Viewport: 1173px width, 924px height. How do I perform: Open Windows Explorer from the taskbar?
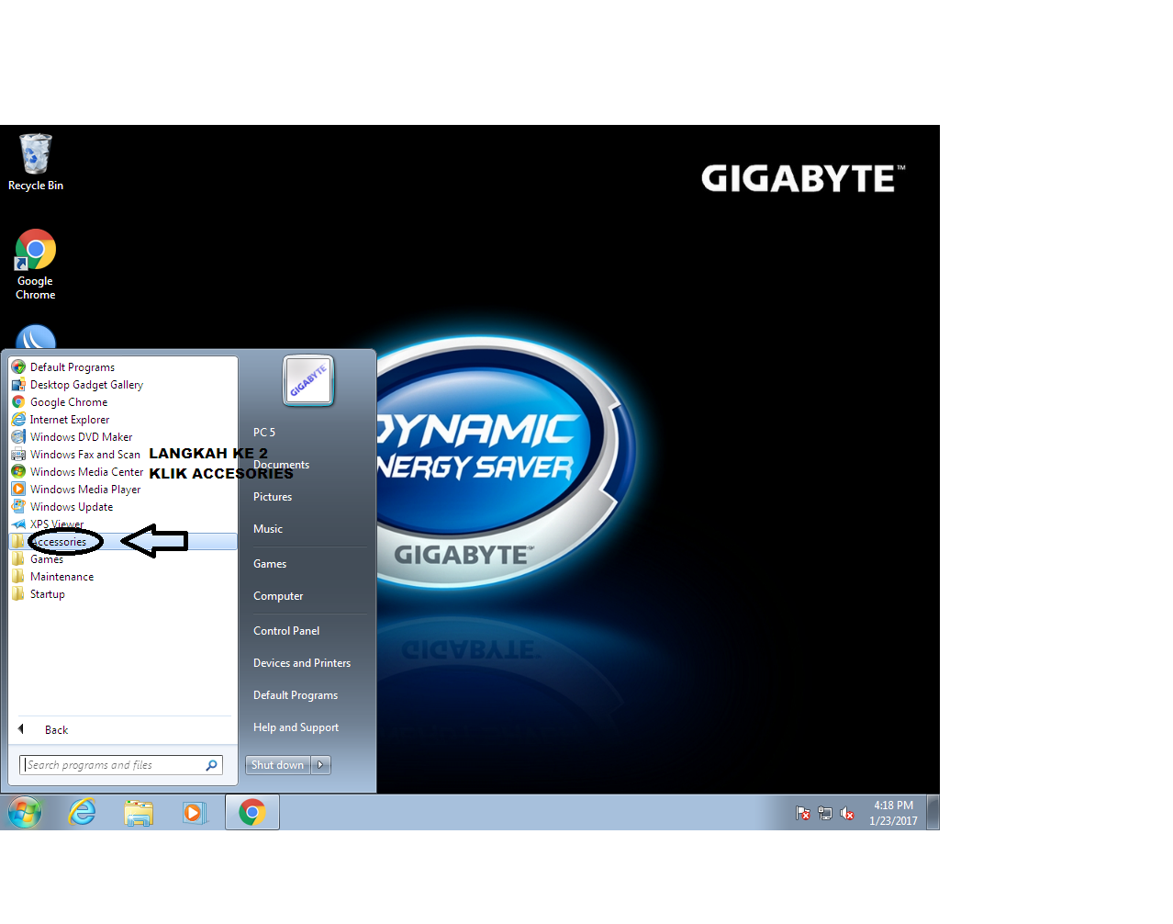(139, 813)
